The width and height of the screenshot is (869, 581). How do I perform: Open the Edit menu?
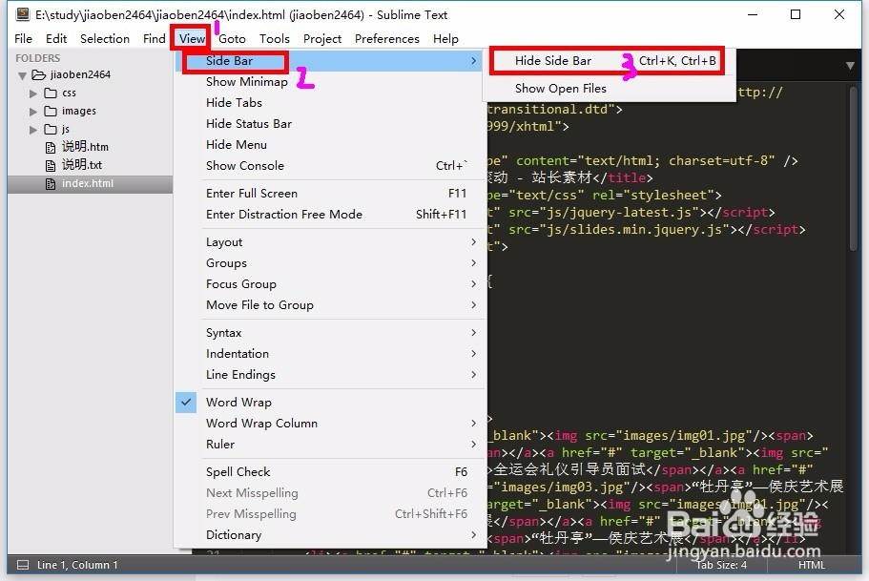click(56, 39)
